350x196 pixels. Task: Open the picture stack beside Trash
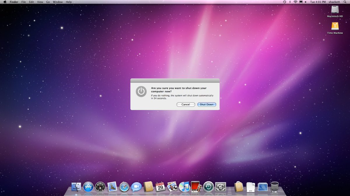pyautogui.click(x=263, y=187)
